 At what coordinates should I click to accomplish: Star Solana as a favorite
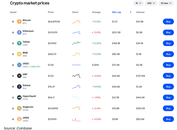(x=13, y=87)
